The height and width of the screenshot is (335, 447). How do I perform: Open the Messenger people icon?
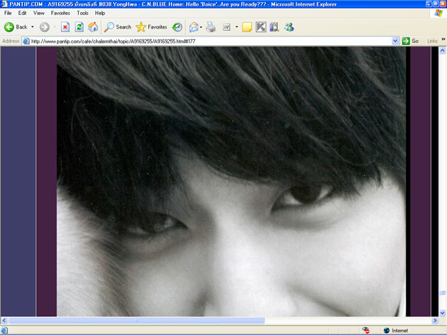pos(289,27)
